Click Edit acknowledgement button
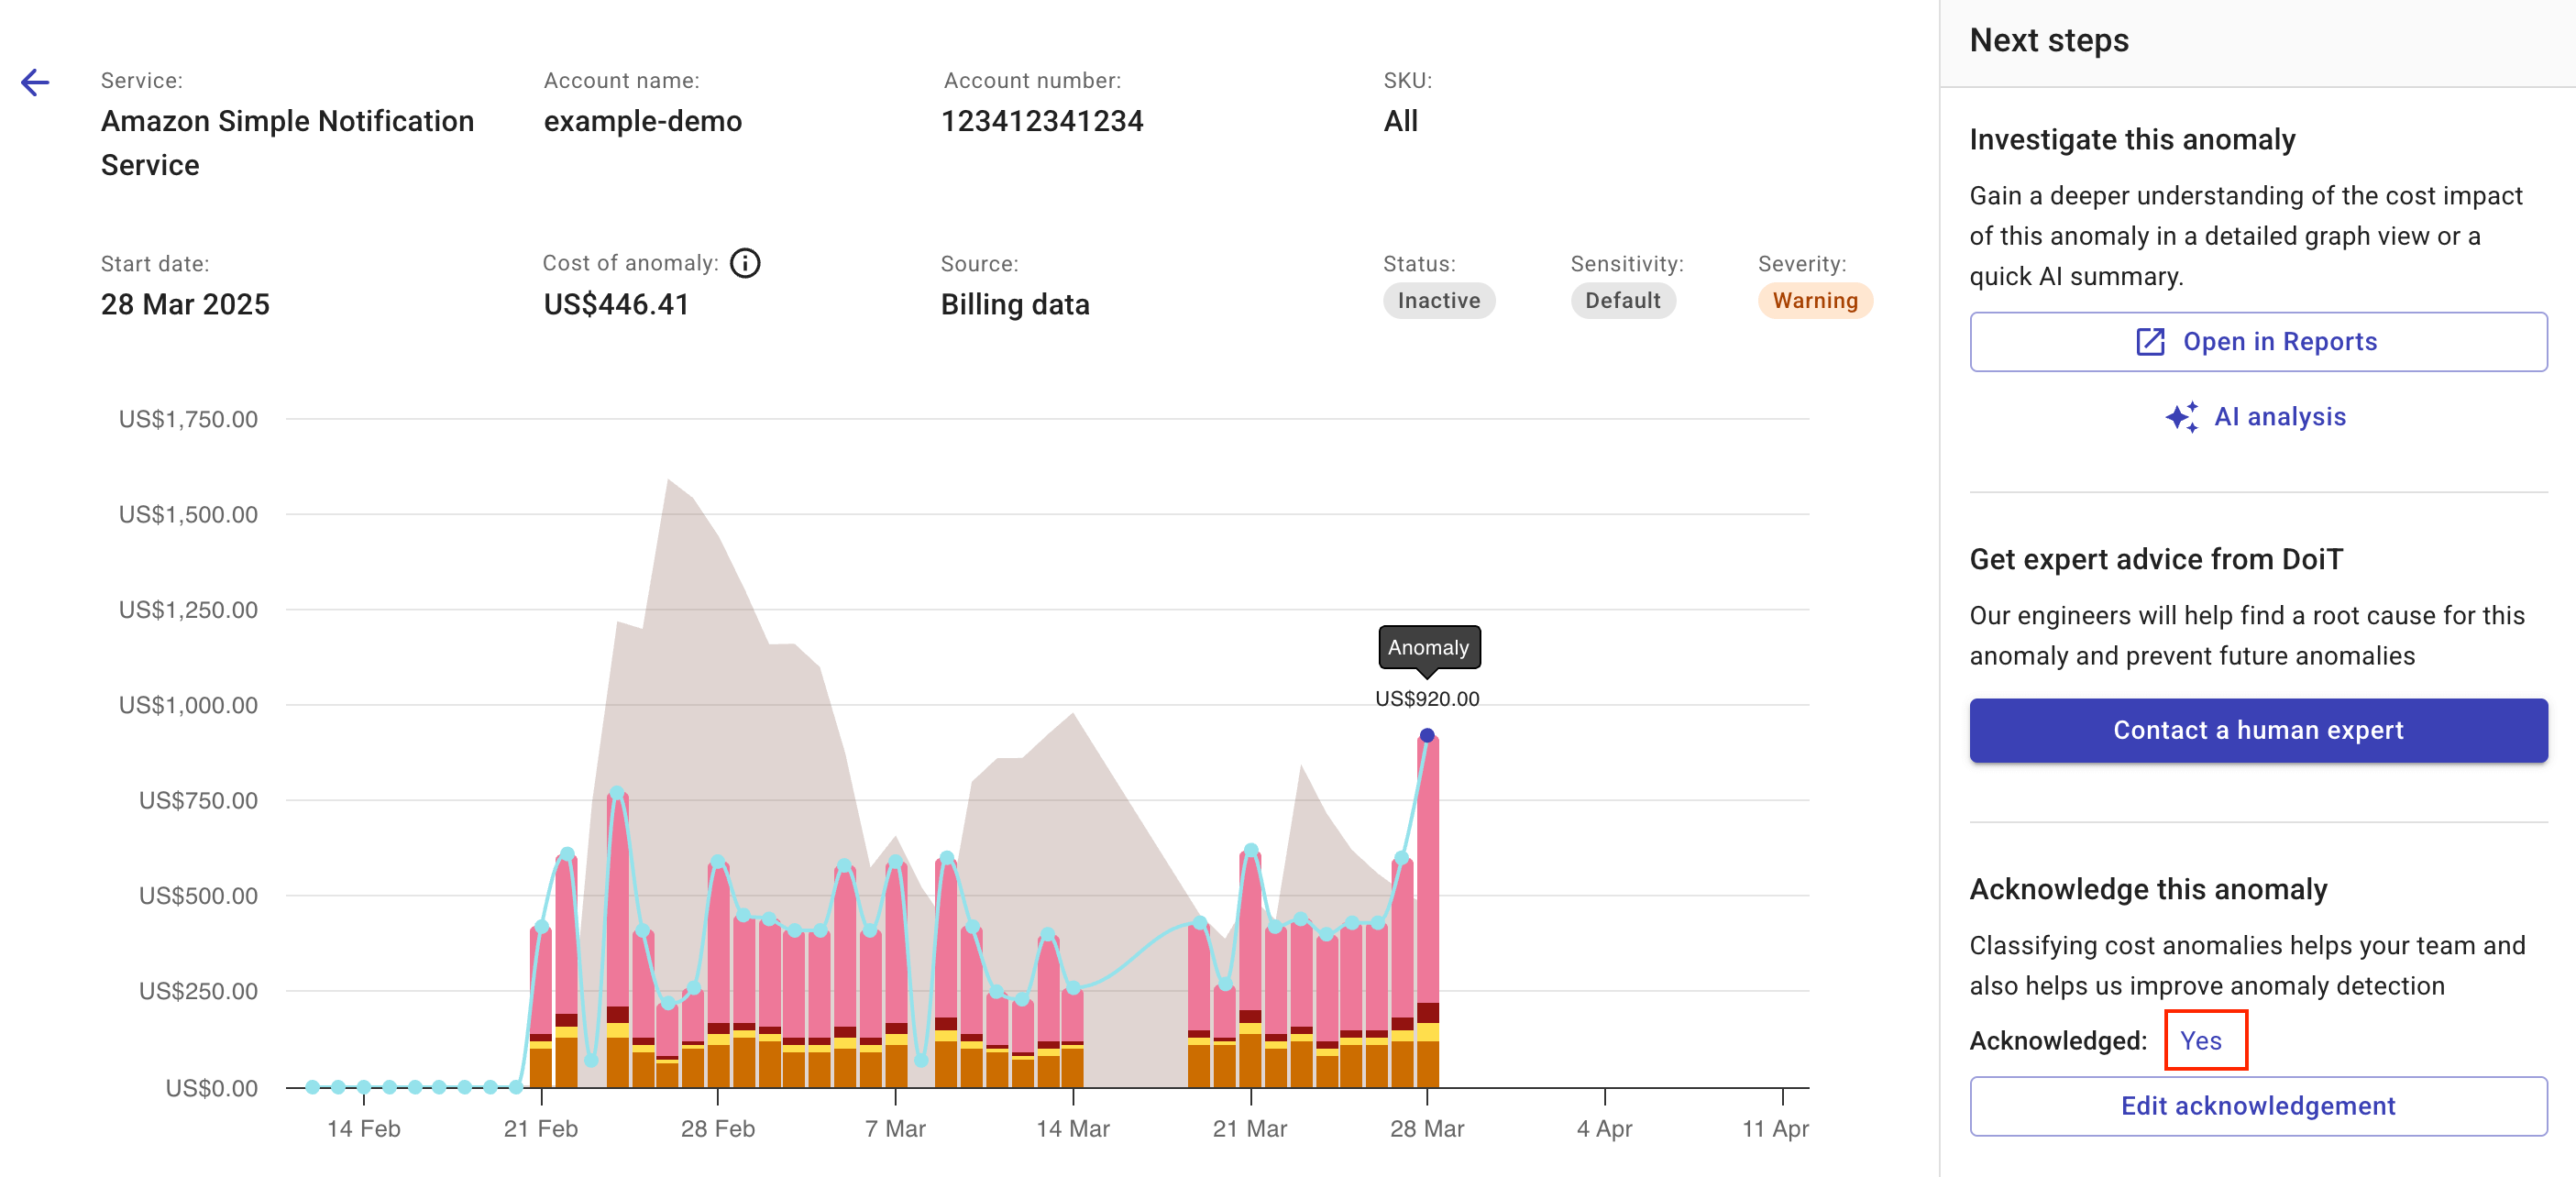 (2258, 1106)
